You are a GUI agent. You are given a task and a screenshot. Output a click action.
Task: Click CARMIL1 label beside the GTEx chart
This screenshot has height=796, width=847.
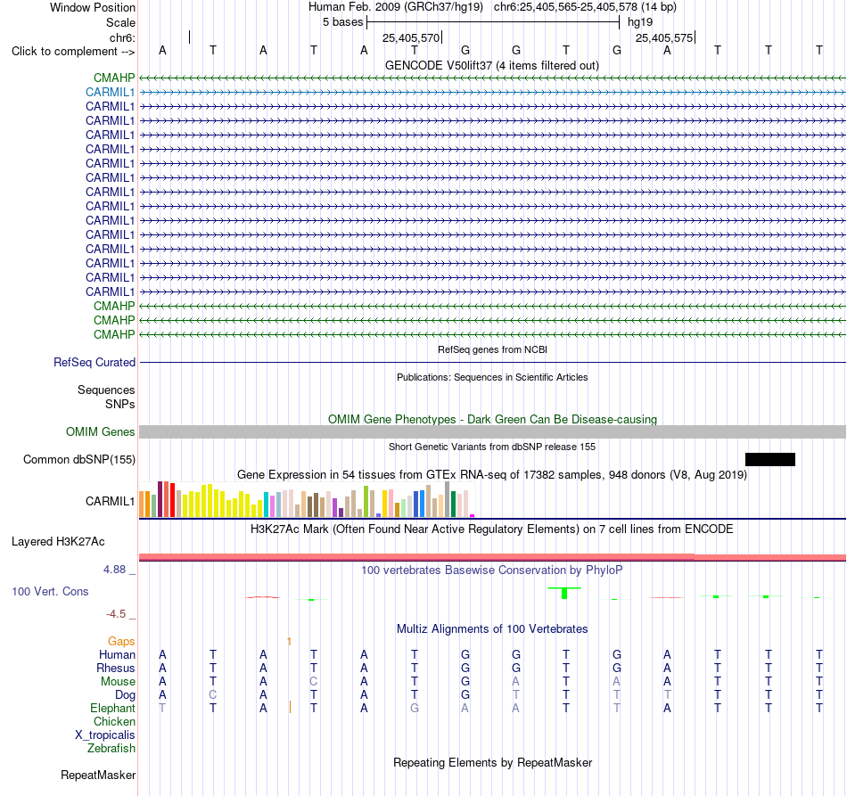[111, 502]
